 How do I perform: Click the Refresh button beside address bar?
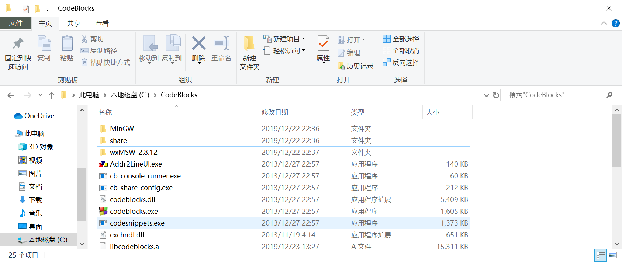496,95
